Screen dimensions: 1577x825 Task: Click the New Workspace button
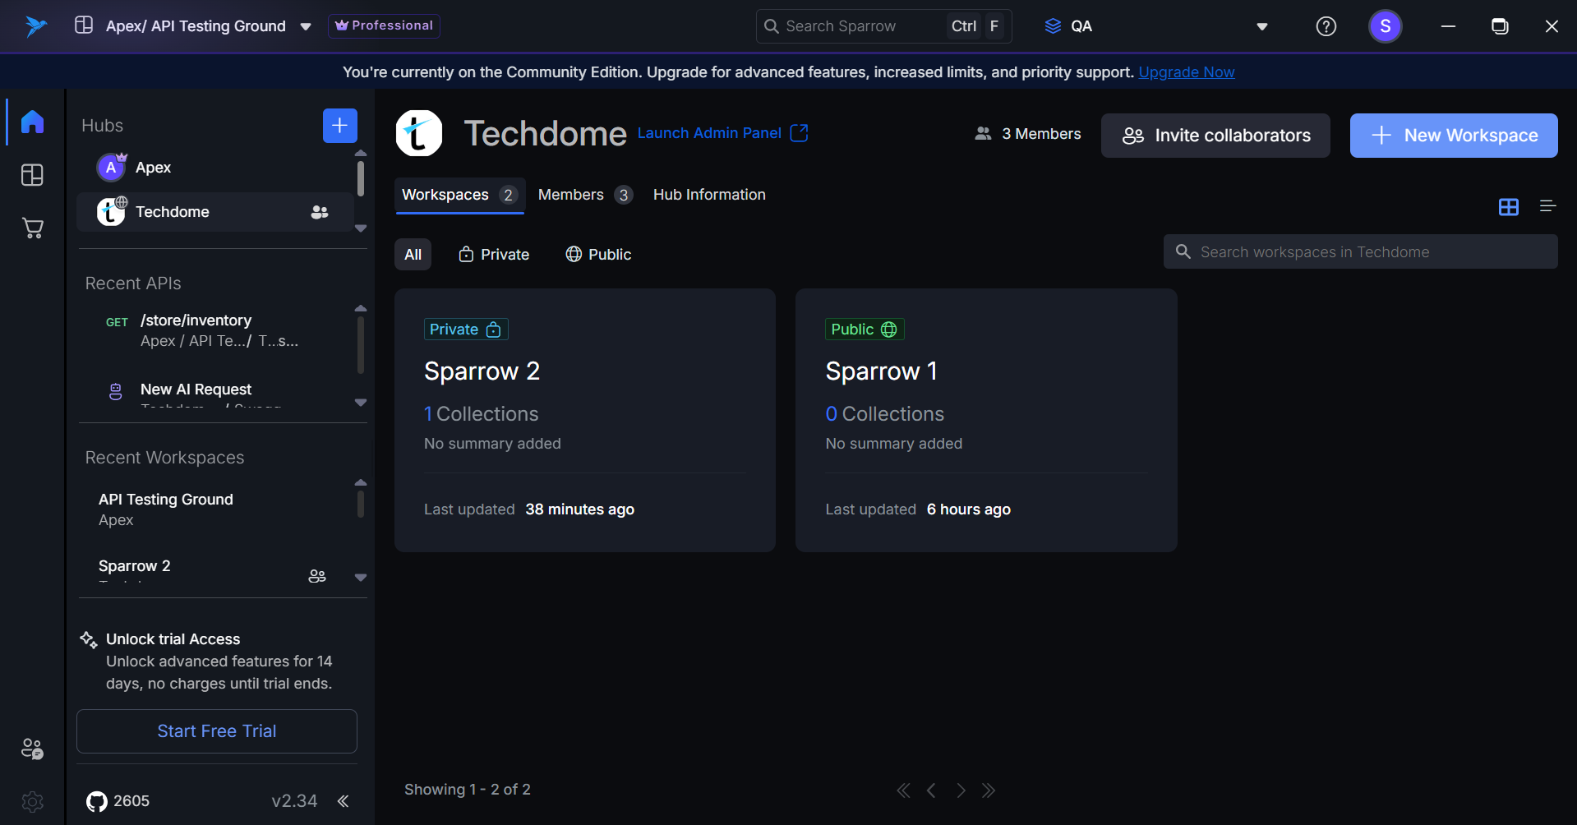[x=1453, y=136]
